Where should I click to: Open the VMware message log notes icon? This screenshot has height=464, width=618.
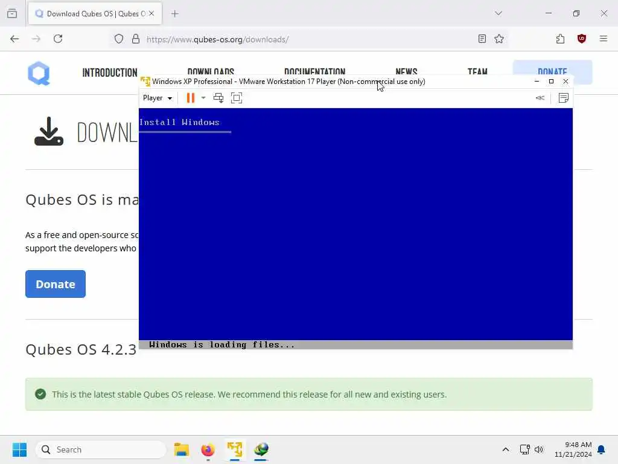[x=564, y=98]
